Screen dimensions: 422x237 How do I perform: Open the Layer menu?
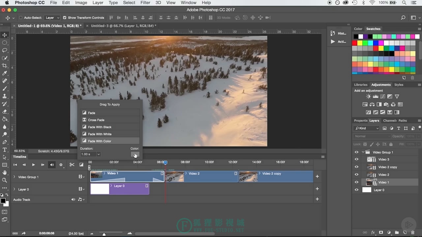98,3
